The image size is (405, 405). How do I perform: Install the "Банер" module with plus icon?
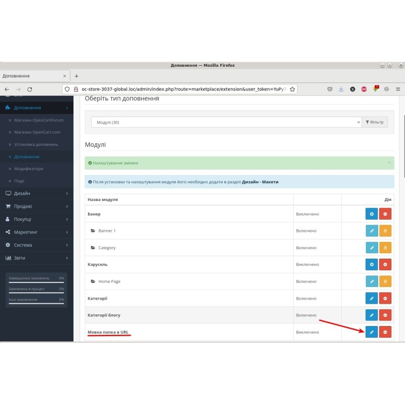pos(371,214)
